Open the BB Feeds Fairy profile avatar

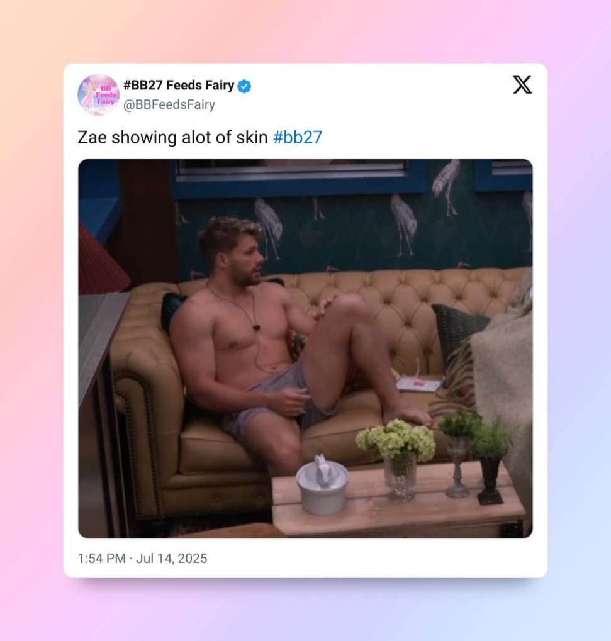click(x=98, y=95)
